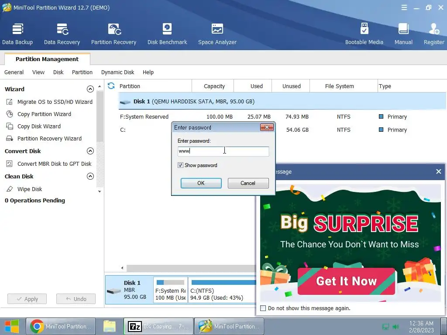Focus the Enter password text field
The width and height of the screenshot is (447, 335).
click(223, 151)
